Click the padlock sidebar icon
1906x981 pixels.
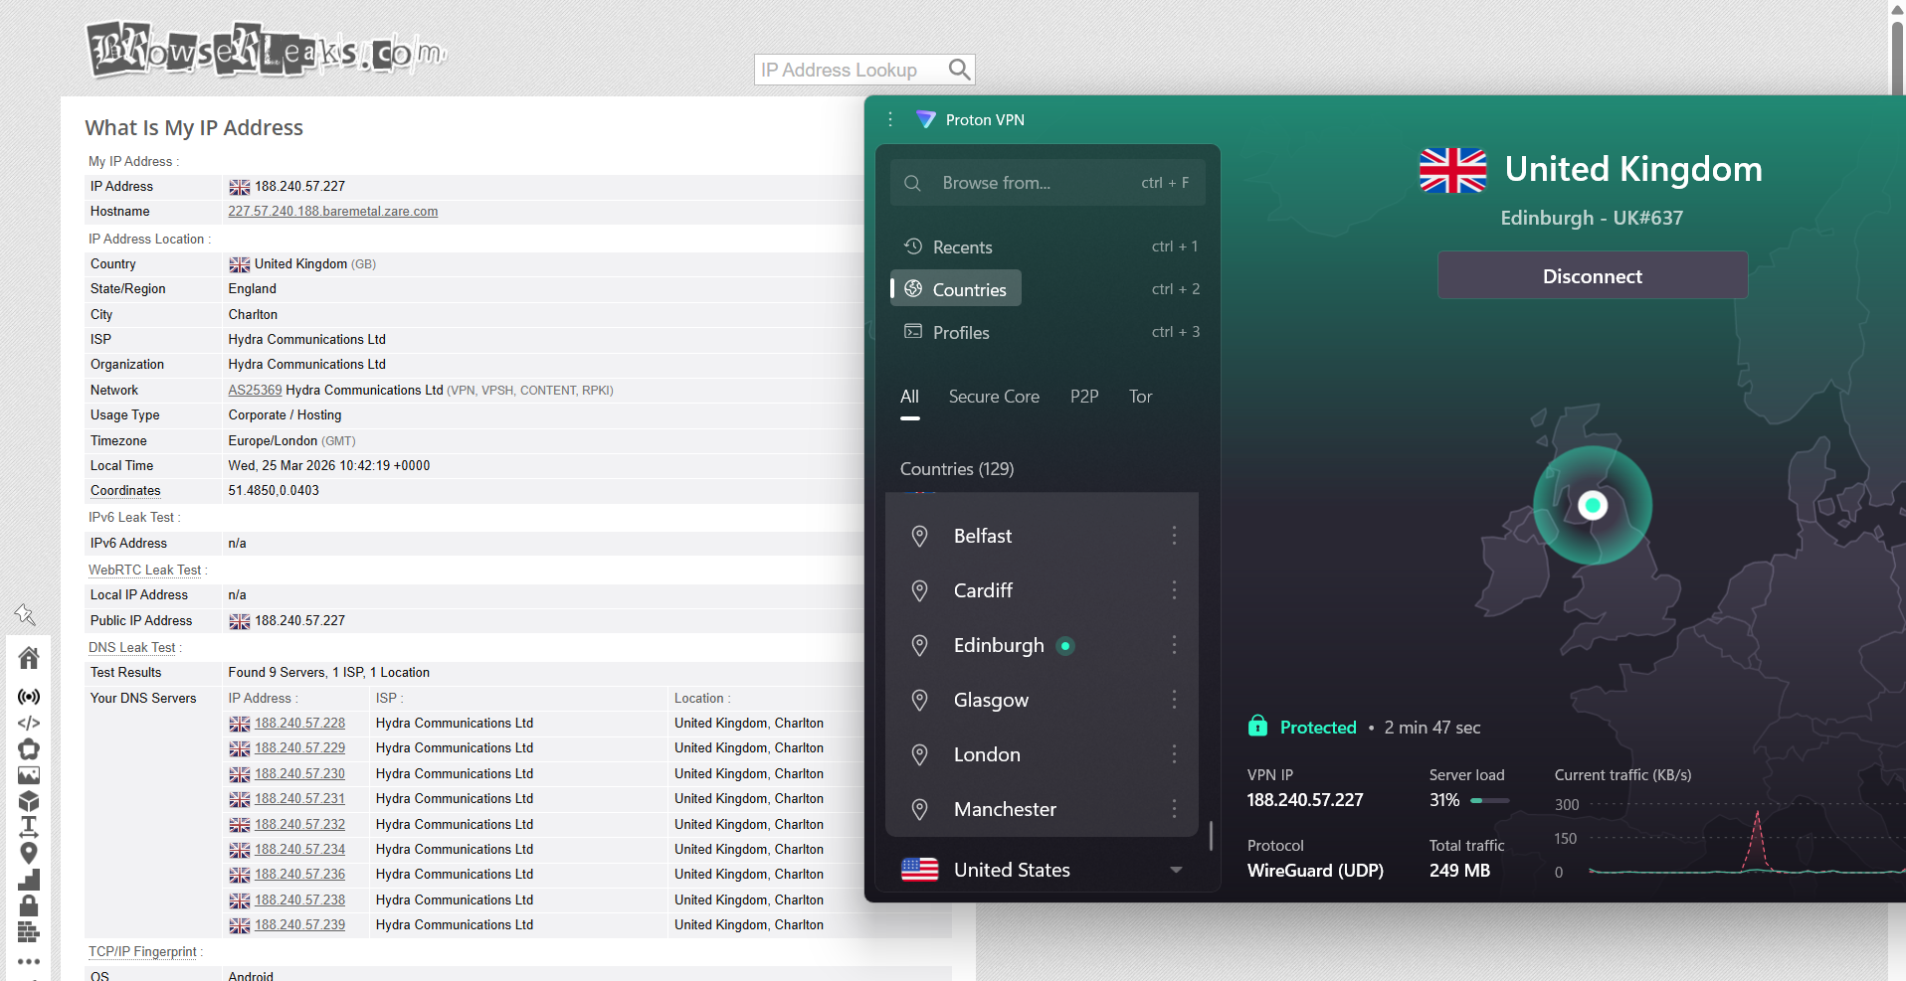pyautogui.click(x=29, y=904)
